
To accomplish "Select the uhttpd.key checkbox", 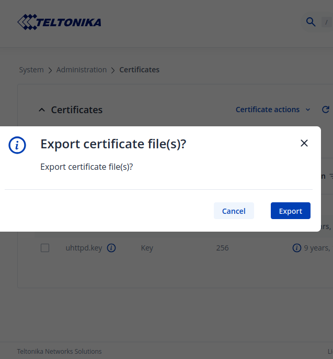I will (x=45, y=248).
